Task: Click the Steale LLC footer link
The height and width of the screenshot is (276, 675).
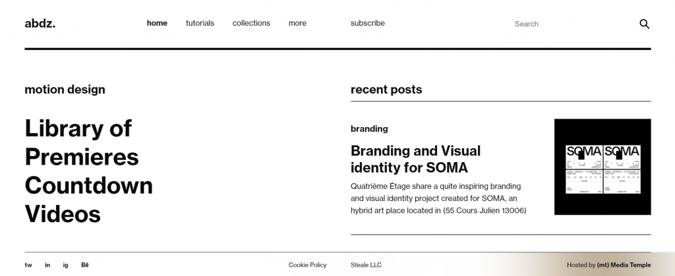Action: tap(366, 265)
